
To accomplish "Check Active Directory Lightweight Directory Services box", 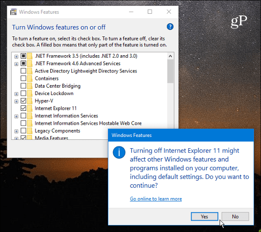I will tap(23, 71).
